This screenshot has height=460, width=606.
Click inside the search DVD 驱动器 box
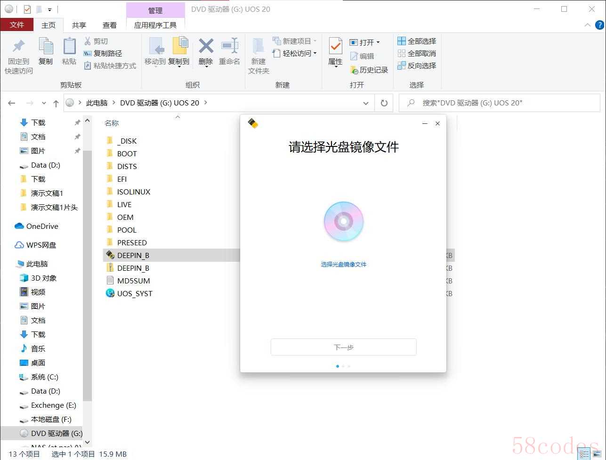pyautogui.click(x=499, y=103)
